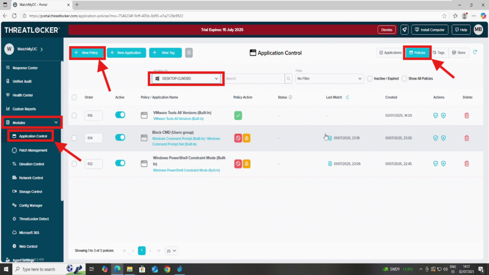Open last match log icon for Block CMD

click(x=330, y=138)
